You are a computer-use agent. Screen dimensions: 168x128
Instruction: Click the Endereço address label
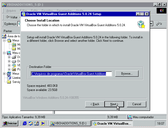[x=10, y=24]
